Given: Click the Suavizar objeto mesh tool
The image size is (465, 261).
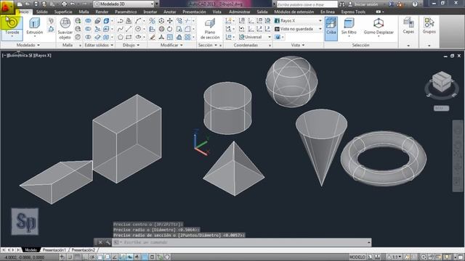Looking at the screenshot, I should pyautogui.click(x=65, y=29).
